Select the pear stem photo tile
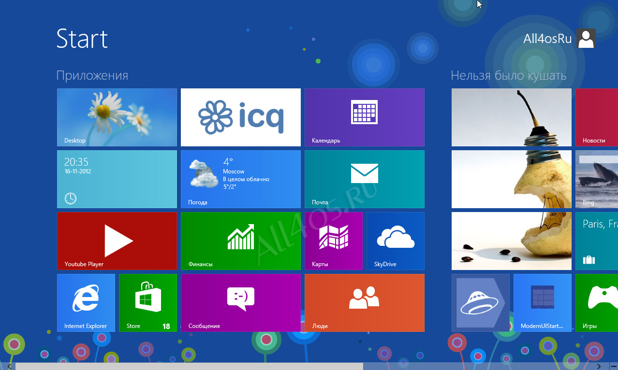Screen dimensions: 618x370 pyautogui.click(x=512, y=117)
